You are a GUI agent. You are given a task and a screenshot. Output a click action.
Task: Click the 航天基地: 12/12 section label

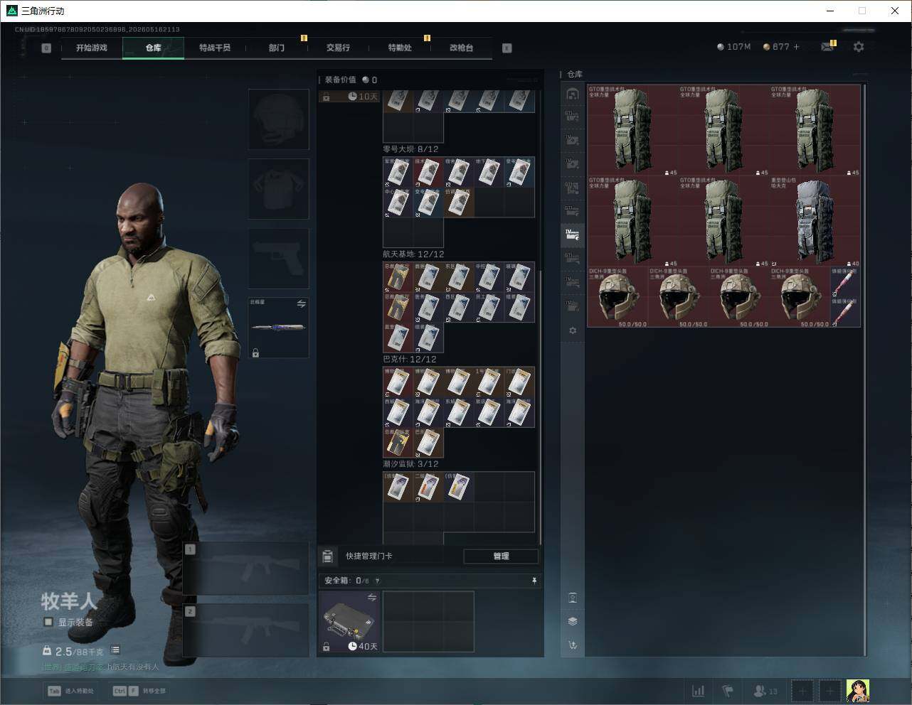pyautogui.click(x=413, y=254)
